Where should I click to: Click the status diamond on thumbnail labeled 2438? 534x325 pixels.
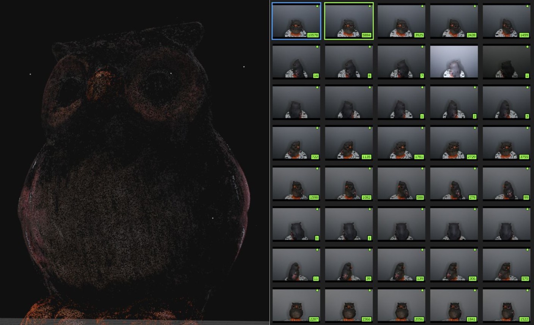(x=475, y=6)
